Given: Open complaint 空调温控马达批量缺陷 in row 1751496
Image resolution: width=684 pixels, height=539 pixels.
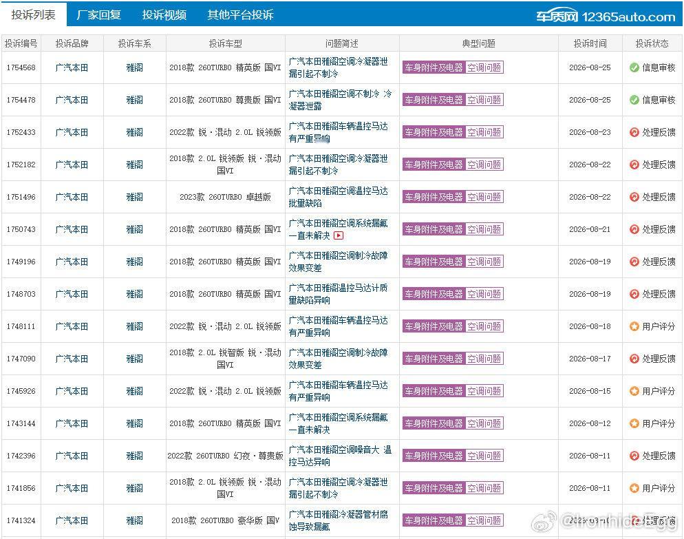Looking at the screenshot, I should (x=338, y=197).
